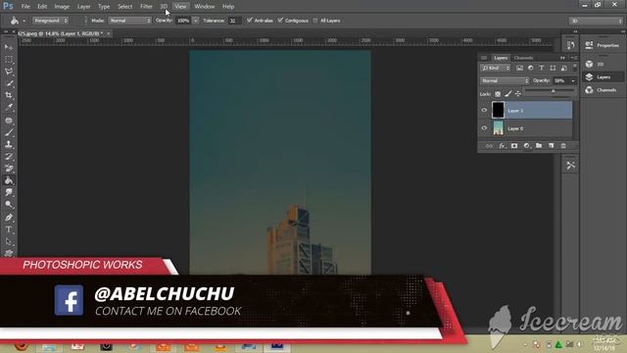Screen dimensions: 627x353
Task: Hide Layer 1 with eye icon
Action: point(484,110)
